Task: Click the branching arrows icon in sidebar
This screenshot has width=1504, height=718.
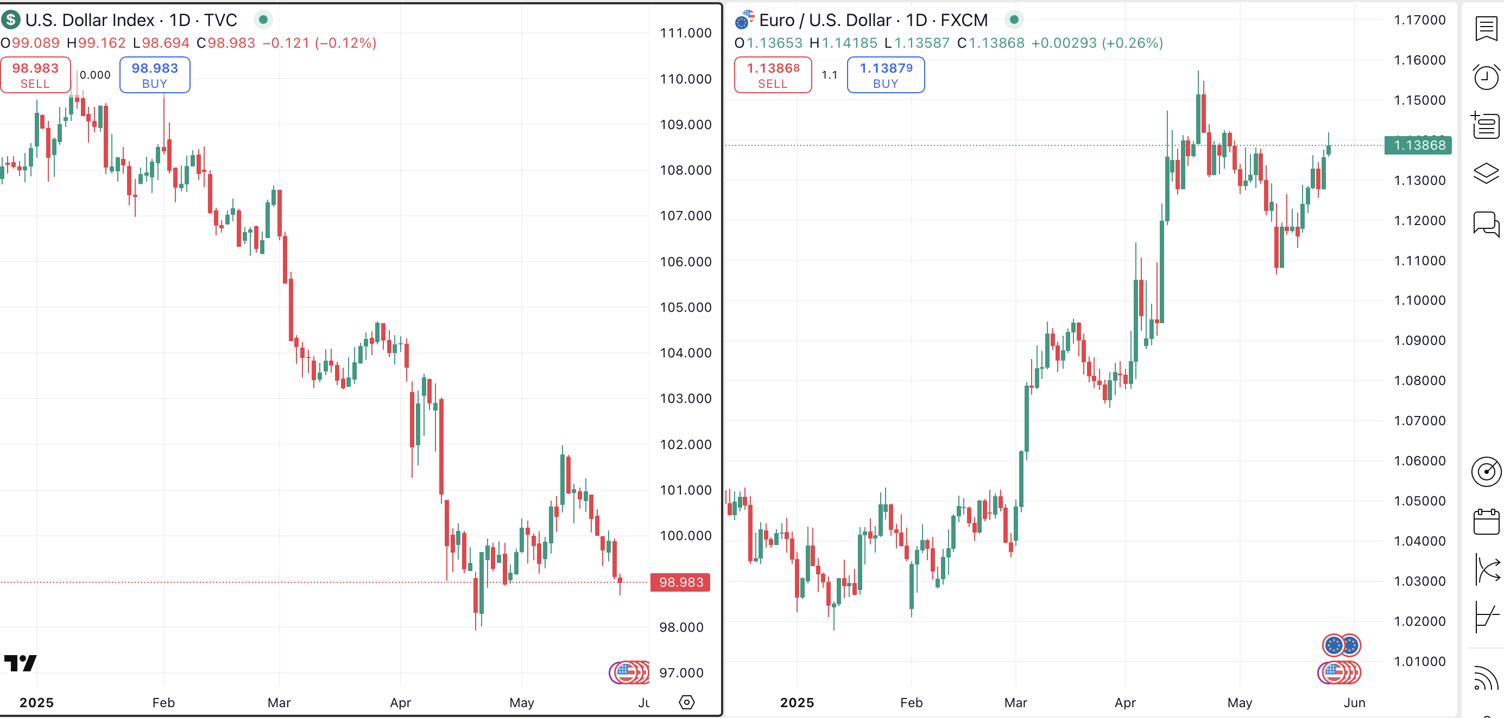Action: 1487,569
